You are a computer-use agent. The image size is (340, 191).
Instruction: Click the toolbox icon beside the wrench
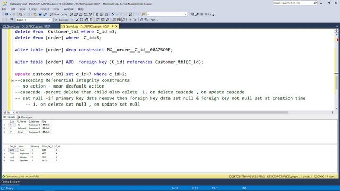(202, 14)
